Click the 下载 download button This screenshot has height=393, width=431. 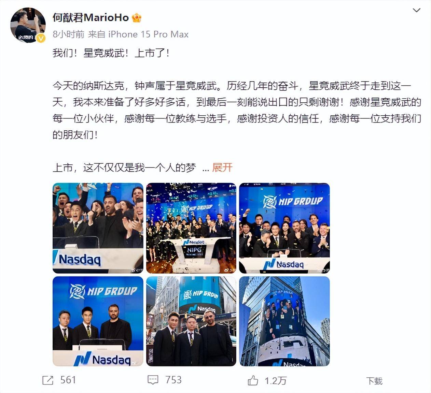(x=374, y=381)
